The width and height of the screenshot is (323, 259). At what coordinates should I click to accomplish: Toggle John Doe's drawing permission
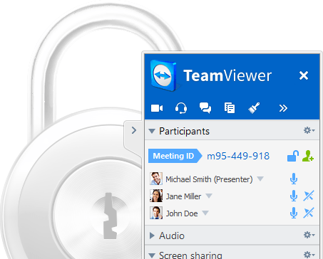(x=309, y=213)
